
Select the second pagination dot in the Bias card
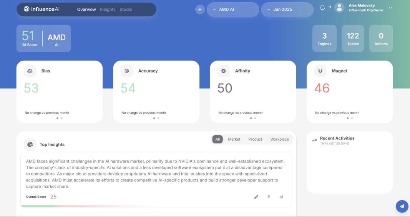pos(61,118)
